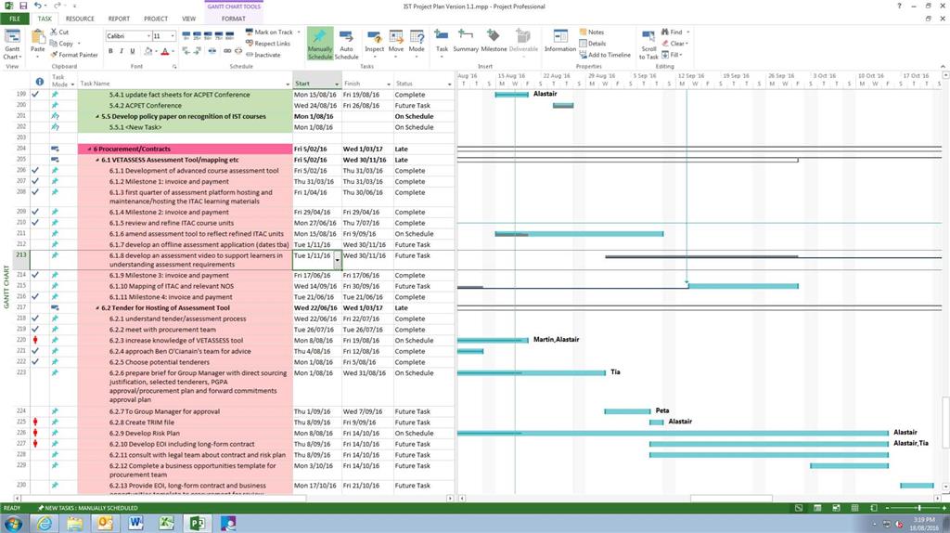This screenshot has height=533, width=950.
Task: Click the font color red A swatch
Action: click(165, 52)
